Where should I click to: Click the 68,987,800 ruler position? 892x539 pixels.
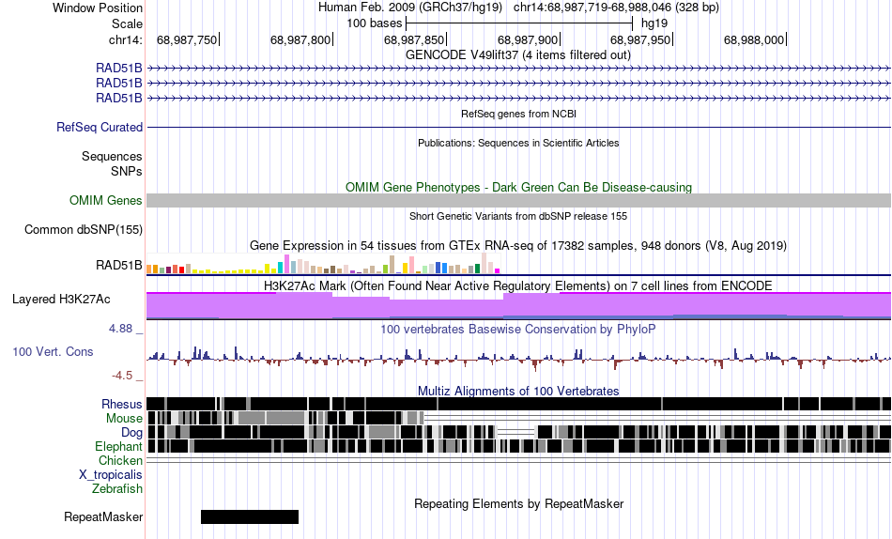point(301,39)
